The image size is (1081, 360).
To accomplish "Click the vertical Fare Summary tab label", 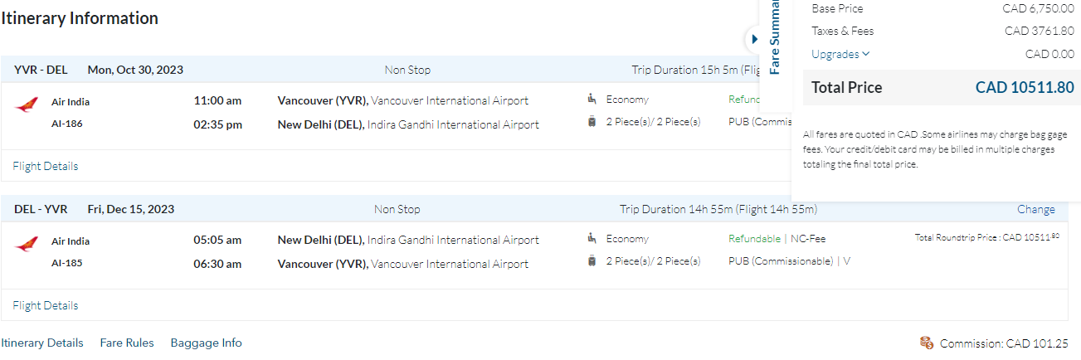I will click(774, 37).
